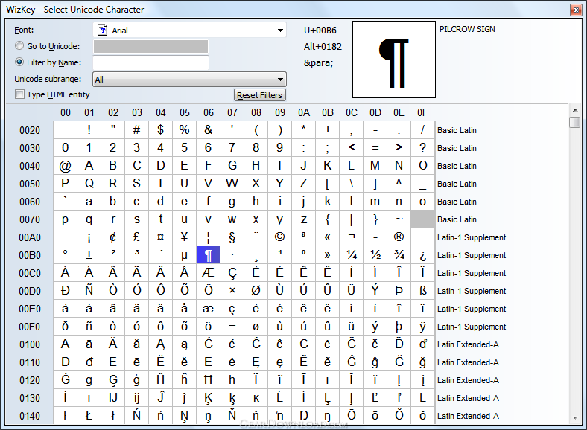
Task: Select the ampersand & cell
Action: pos(208,130)
